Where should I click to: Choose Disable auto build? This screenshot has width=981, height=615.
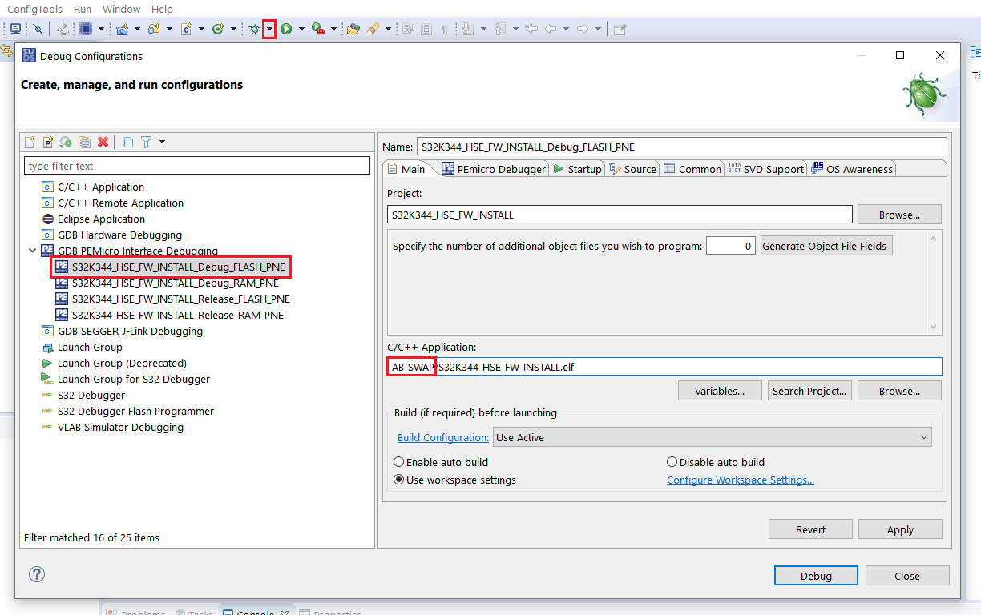pos(672,462)
